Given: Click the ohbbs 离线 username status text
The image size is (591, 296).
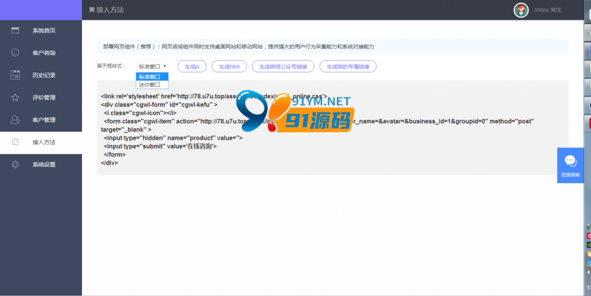Looking at the screenshot, I should (x=547, y=10).
